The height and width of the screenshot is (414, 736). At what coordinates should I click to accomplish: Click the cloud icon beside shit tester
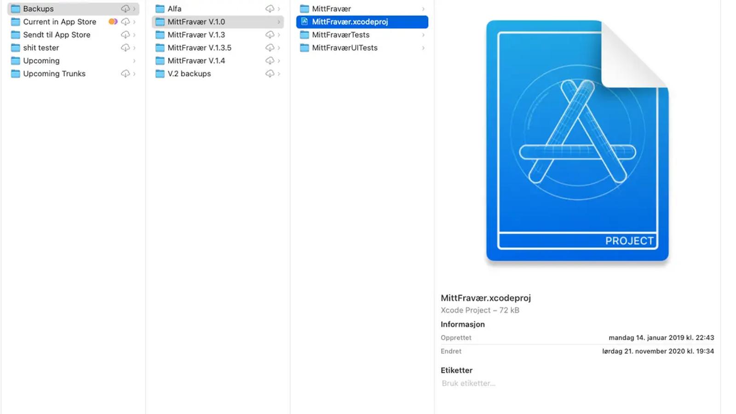[x=125, y=47]
